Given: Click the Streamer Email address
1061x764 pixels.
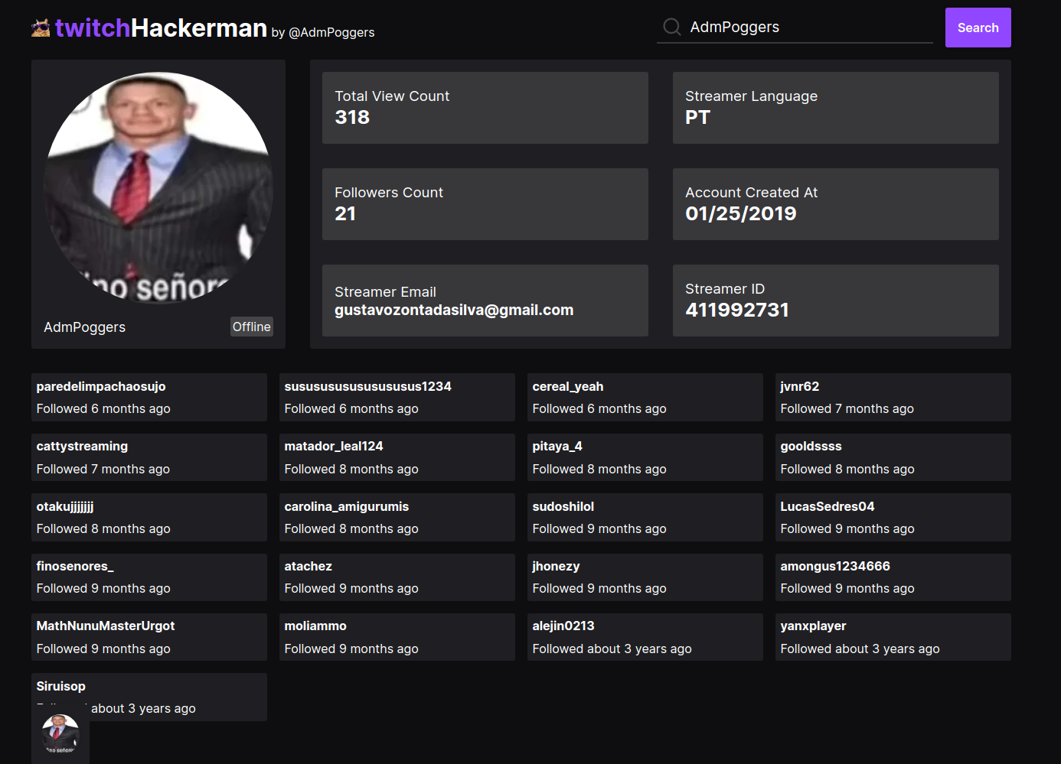Looking at the screenshot, I should [x=453, y=310].
